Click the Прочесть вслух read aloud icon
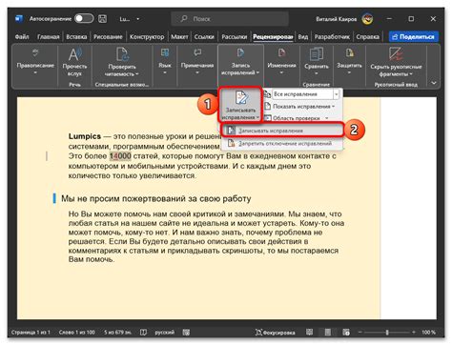The height and width of the screenshot is (345, 452). (74, 54)
